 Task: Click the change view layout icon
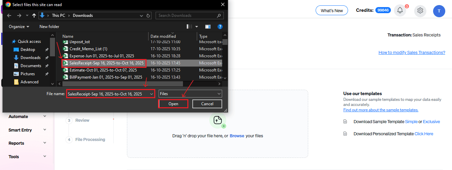189,27
